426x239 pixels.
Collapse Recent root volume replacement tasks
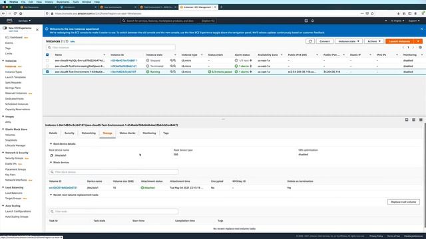pos(51,195)
